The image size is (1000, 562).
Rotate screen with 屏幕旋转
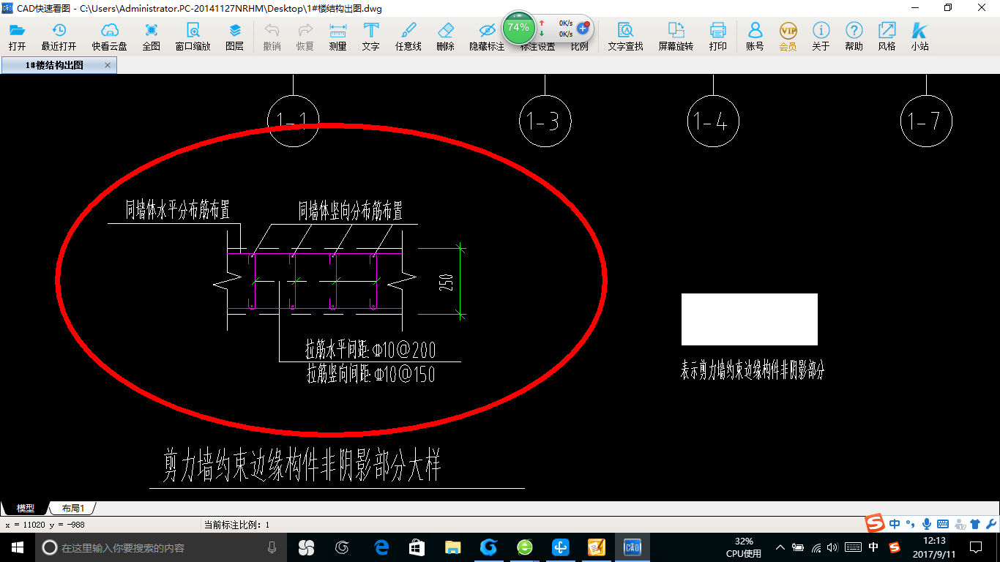pos(676,36)
